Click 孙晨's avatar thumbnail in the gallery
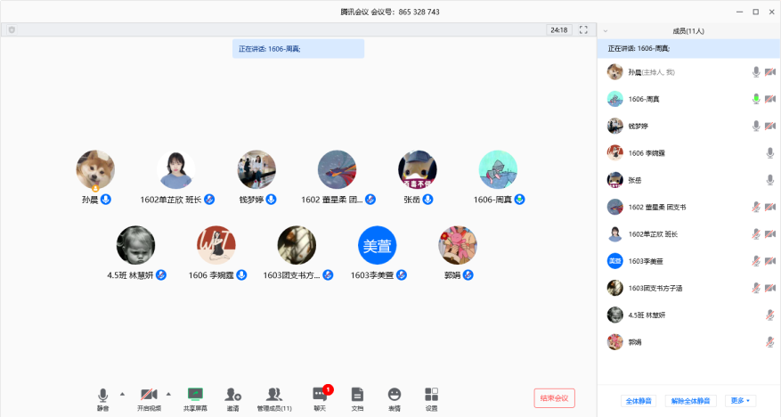Viewport: 781px width, 417px height. [95, 169]
